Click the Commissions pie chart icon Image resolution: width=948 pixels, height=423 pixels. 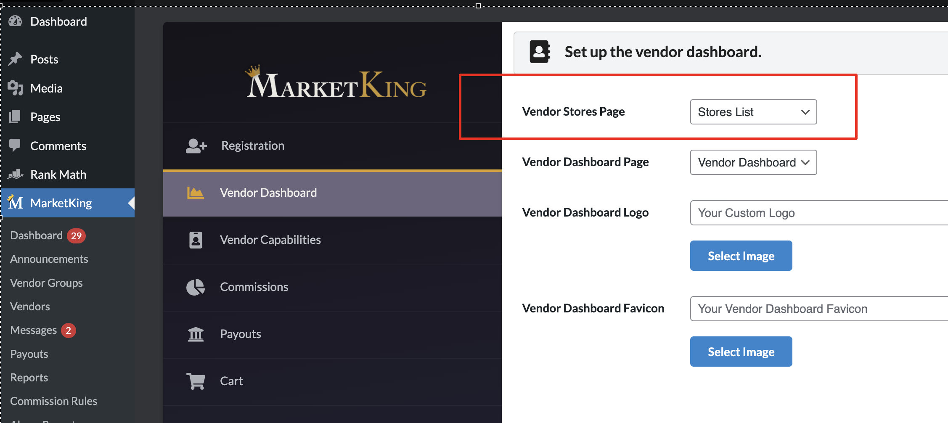coord(196,287)
